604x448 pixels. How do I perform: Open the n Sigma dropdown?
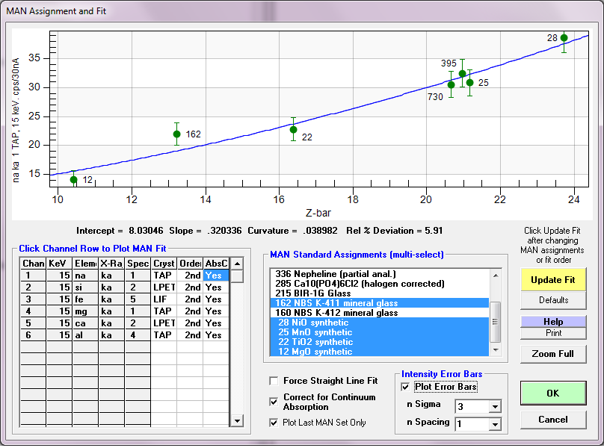tap(493, 406)
